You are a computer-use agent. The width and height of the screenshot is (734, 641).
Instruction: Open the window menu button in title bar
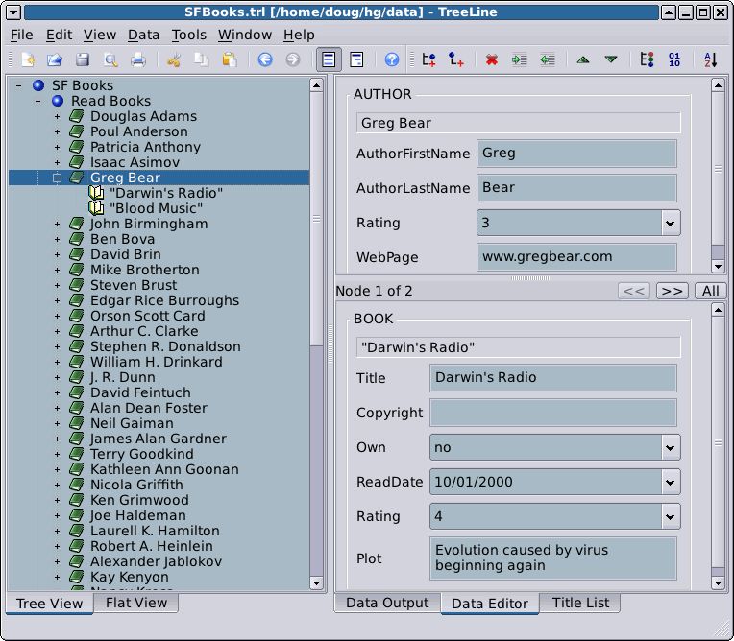click(x=12, y=12)
